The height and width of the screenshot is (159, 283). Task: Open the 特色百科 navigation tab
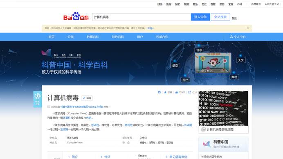pyautogui.click(x=118, y=37)
